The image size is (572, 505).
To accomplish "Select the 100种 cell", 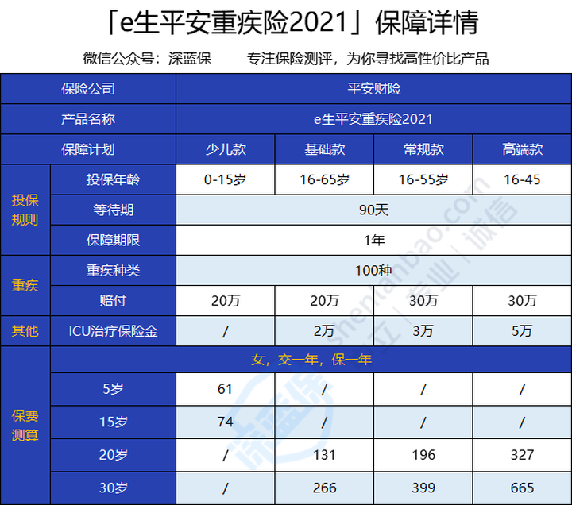I will pos(374,270).
